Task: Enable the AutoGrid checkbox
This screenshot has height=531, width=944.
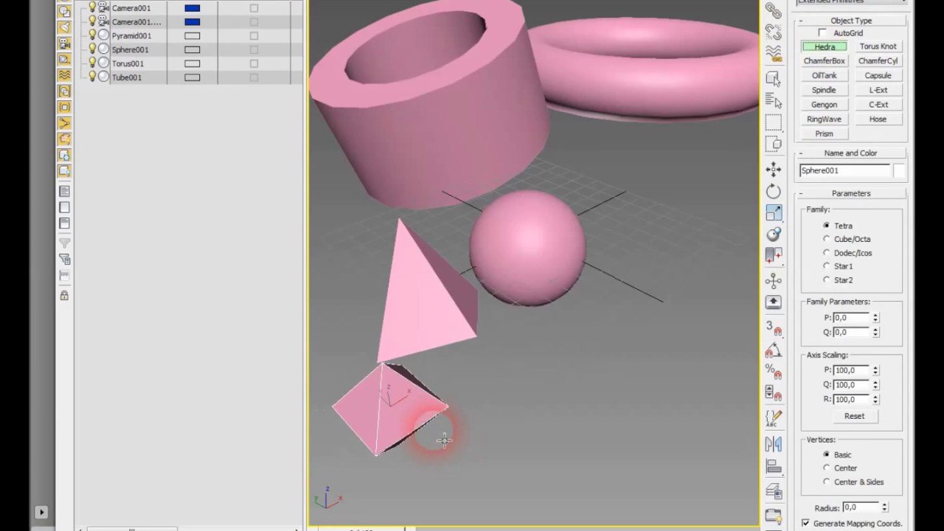Action: coord(822,33)
